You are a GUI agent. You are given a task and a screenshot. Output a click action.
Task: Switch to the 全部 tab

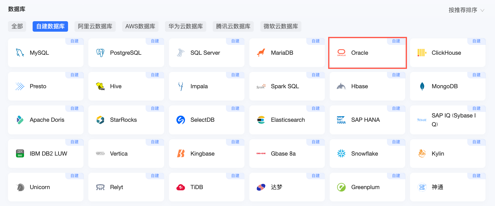tap(17, 26)
